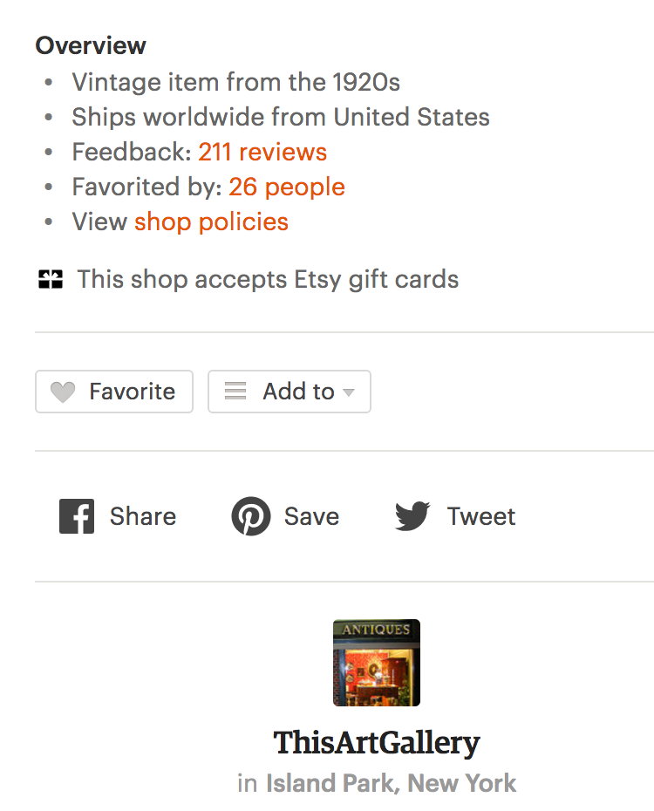The width and height of the screenshot is (654, 811).
Task: View the 26 people who favorited
Action: pyautogui.click(x=287, y=187)
